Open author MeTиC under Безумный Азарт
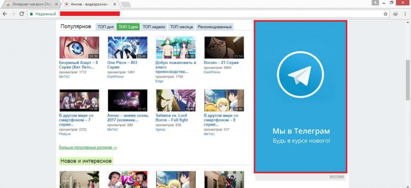 64,77
